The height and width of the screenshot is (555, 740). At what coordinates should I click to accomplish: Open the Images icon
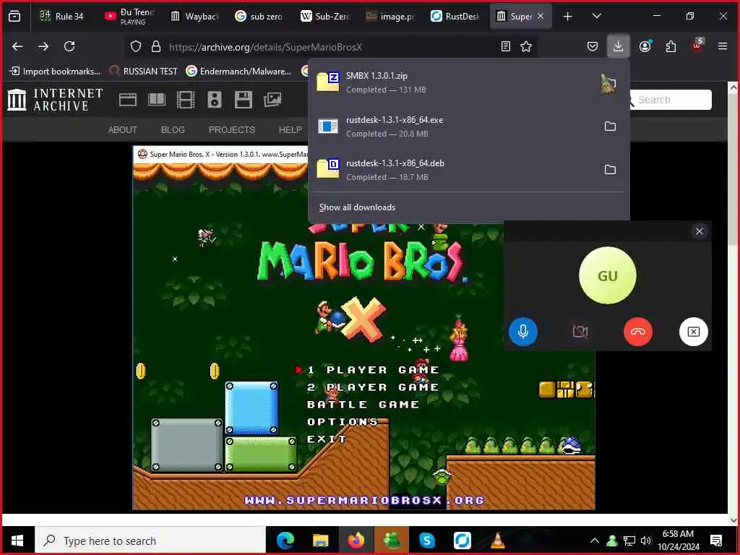pyautogui.click(x=272, y=100)
